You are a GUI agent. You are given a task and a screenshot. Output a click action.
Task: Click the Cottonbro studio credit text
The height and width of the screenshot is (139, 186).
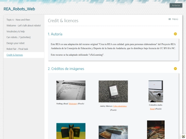(x=156, y=105)
